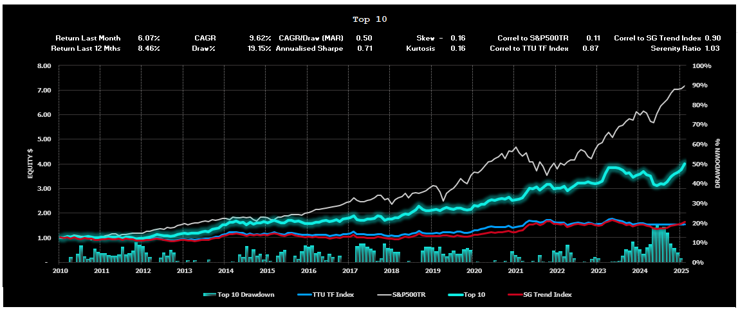Click the Correl to S&P500TR label
The width and height of the screenshot is (738, 309).
point(533,39)
